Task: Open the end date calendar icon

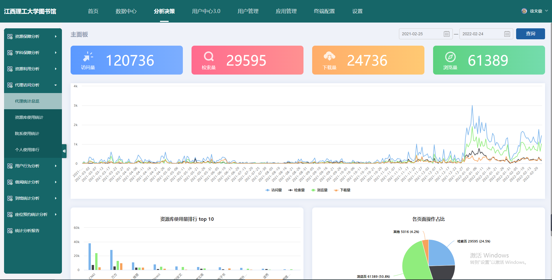Action: pyautogui.click(x=507, y=34)
